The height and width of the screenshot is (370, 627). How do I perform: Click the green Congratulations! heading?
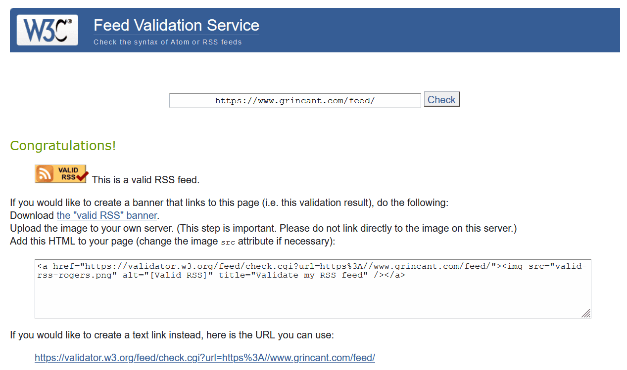63,146
